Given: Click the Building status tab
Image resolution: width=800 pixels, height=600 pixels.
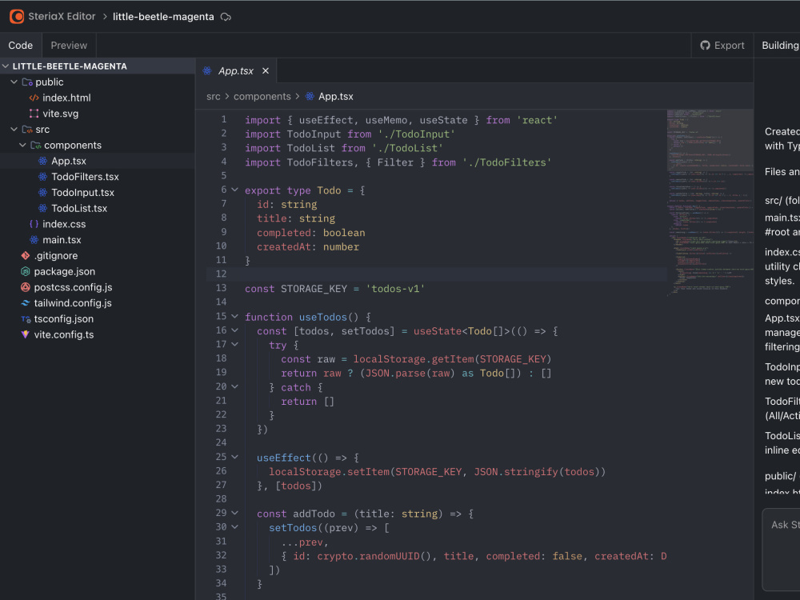Looking at the screenshot, I should point(780,46).
